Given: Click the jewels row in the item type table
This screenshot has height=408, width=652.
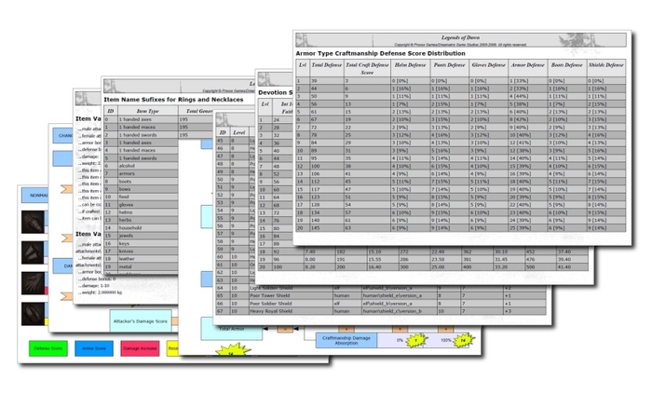Looking at the screenshot, I should point(142,236).
